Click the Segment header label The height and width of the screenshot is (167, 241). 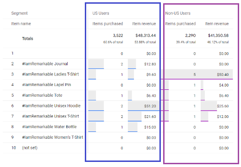pos(19,13)
